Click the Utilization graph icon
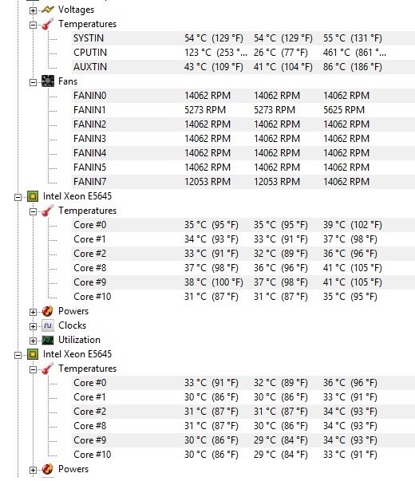This screenshot has width=415, height=481. pyautogui.click(x=48, y=340)
